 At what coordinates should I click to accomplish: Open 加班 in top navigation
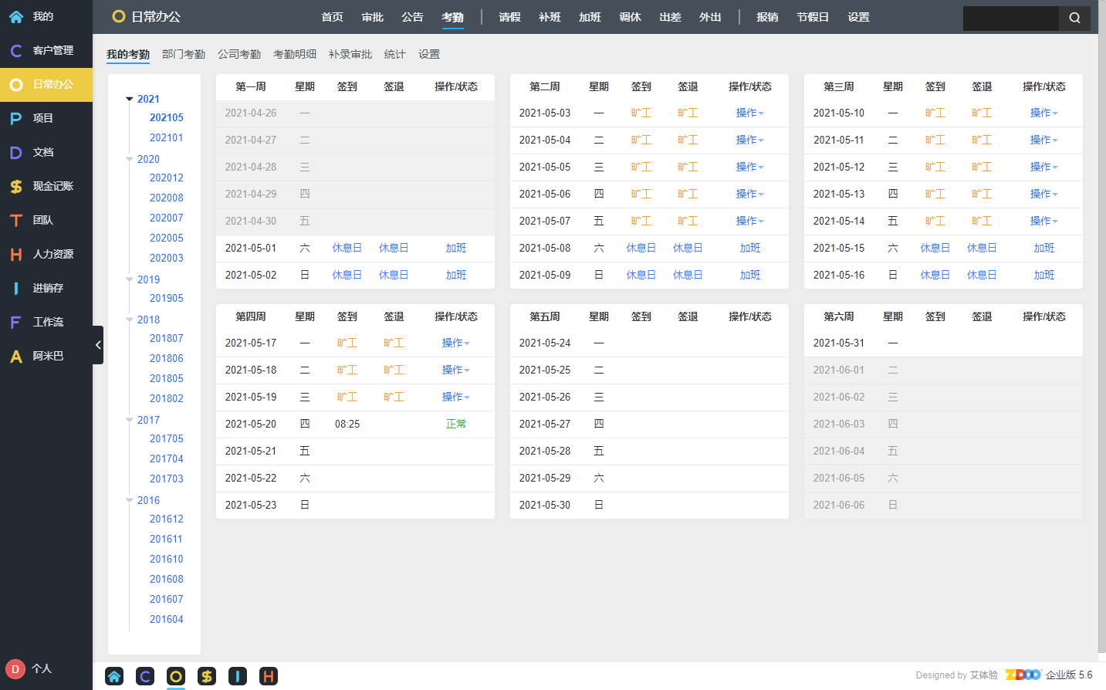tap(590, 17)
